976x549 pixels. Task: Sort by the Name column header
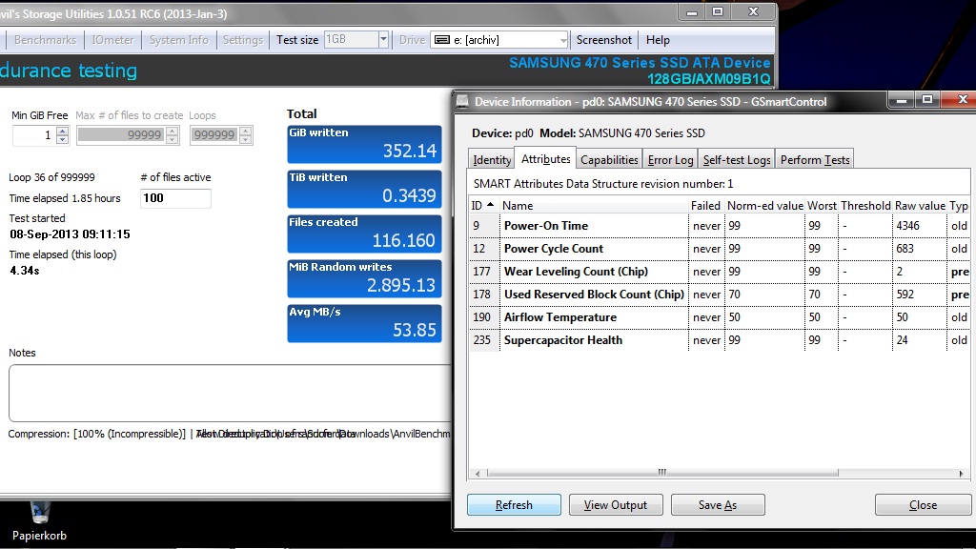[594, 206]
